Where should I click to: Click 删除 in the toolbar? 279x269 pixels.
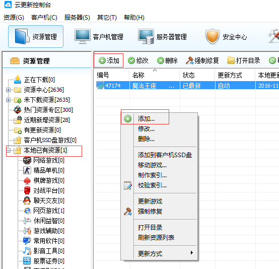[167, 60]
